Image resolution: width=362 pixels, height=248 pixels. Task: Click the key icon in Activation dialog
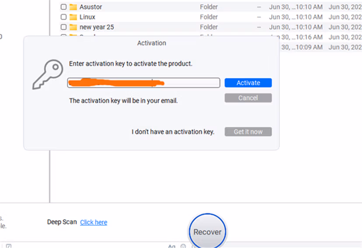point(48,74)
